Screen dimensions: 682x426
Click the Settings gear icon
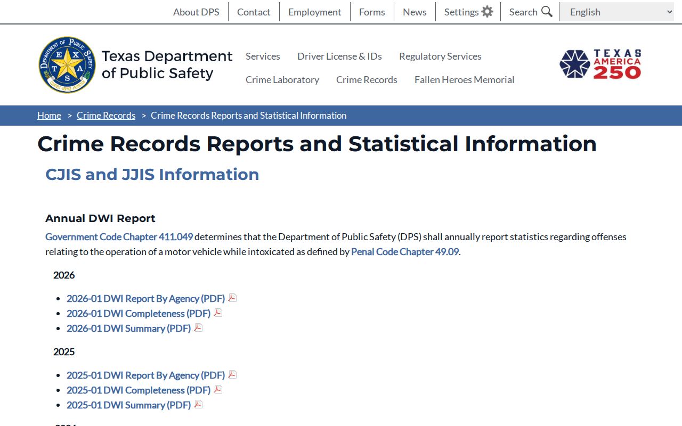[x=487, y=12]
